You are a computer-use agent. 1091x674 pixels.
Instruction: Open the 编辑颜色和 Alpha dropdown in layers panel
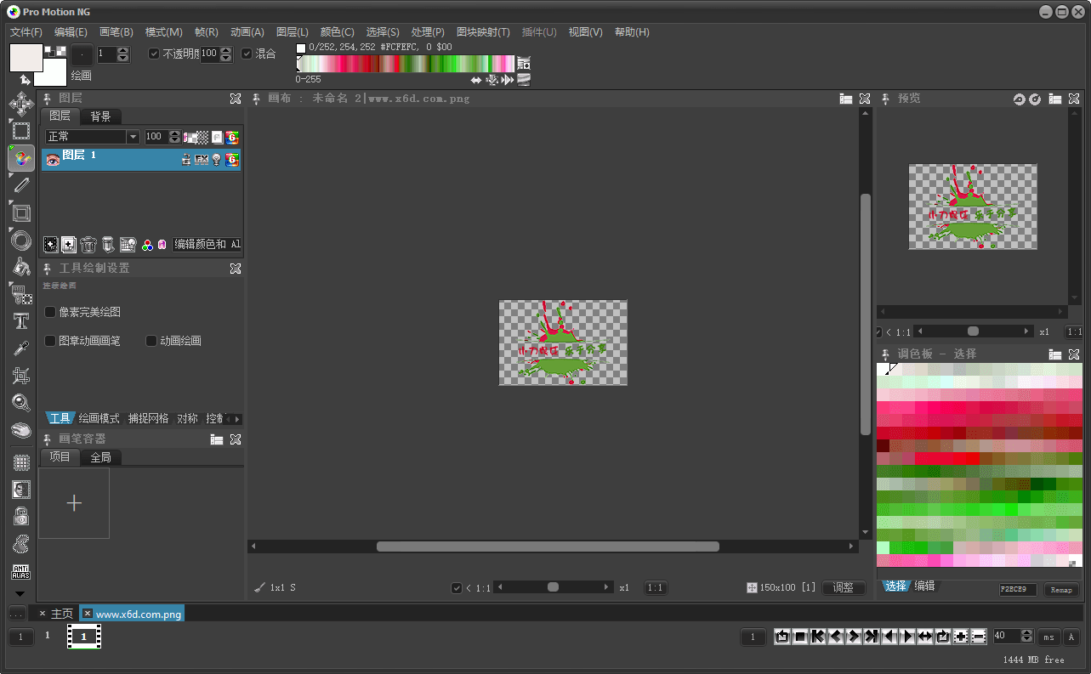point(207,245)
